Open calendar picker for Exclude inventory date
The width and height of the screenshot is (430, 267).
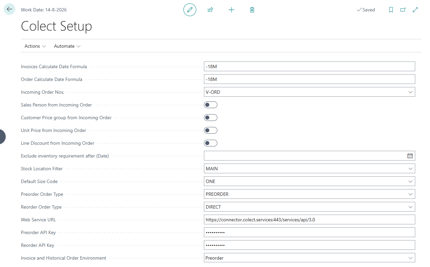click(x=410, y=156)
